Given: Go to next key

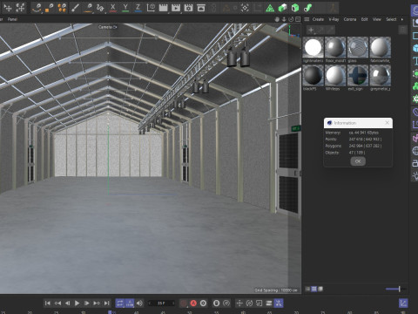Looking at the screenshot, I should coord(97,304).
